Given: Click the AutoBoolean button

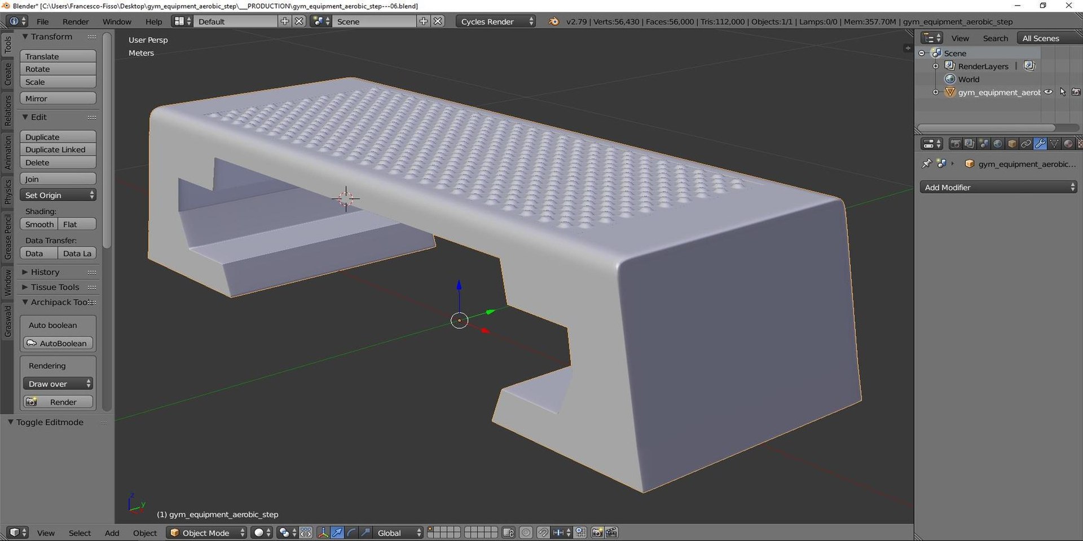Looking at the screenshot, I should pyautogui.click(x=58, y=343).
